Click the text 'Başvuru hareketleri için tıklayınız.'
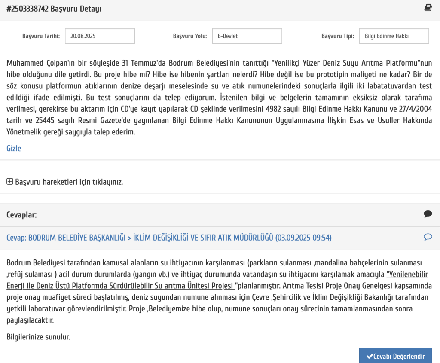Image resolution: width=440 pixels, height=363 pixels. [69, 182]
